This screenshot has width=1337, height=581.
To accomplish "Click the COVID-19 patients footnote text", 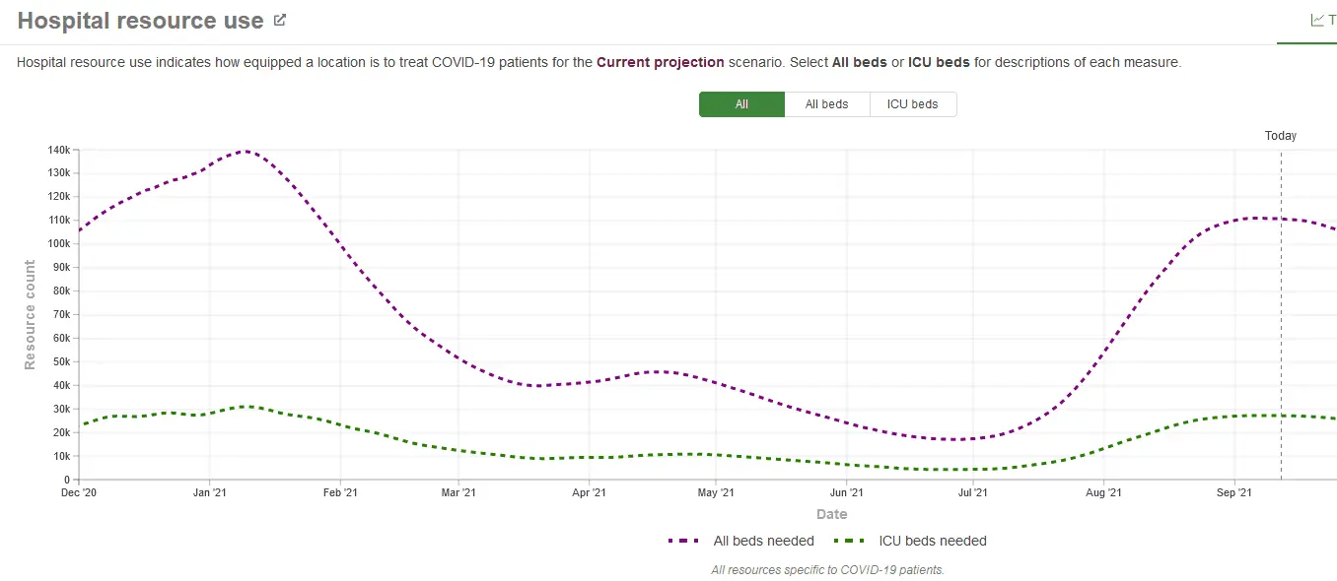I will 827,570.
